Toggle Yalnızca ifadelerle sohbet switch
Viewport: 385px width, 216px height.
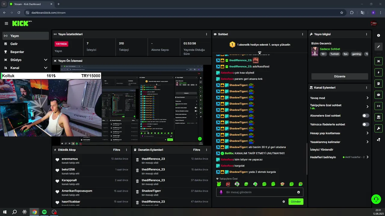coord(365,124)
